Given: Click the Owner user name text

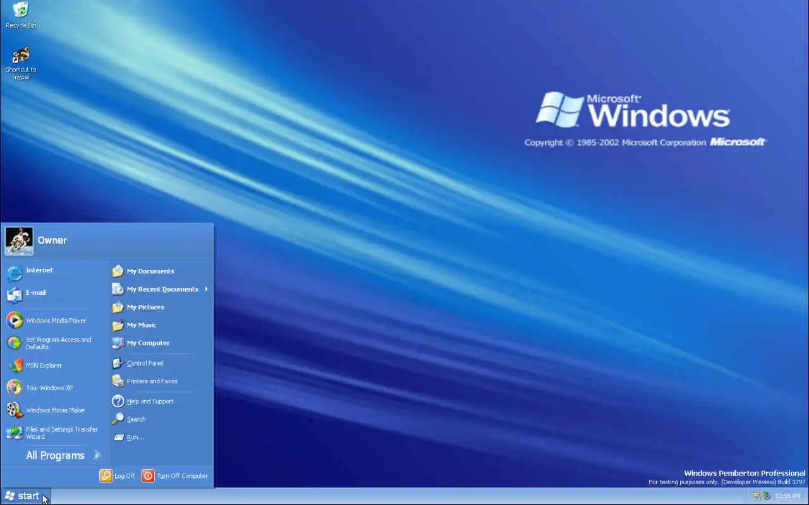Looking at the screenshot, I should click(x=52, y=241).
